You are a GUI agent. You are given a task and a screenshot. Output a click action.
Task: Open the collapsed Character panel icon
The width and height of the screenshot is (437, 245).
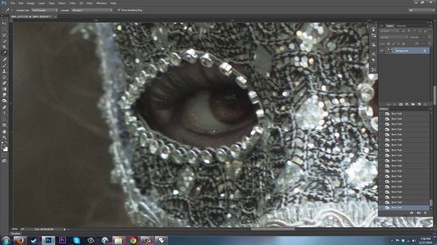(x=373, y=54)
